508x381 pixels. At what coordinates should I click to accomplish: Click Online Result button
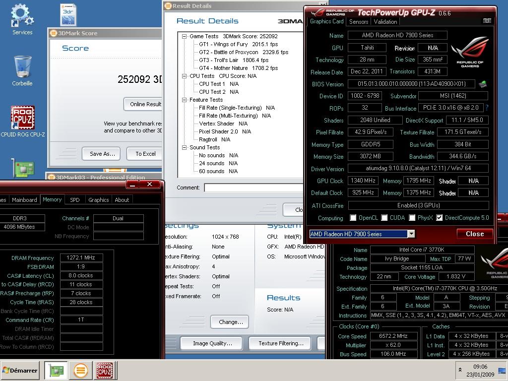point(143,104)
